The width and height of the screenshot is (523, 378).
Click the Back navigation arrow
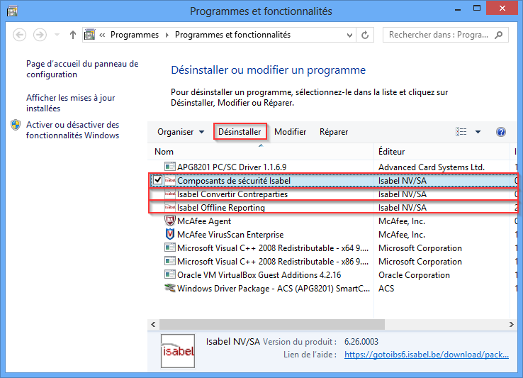[x=19, y=35]
